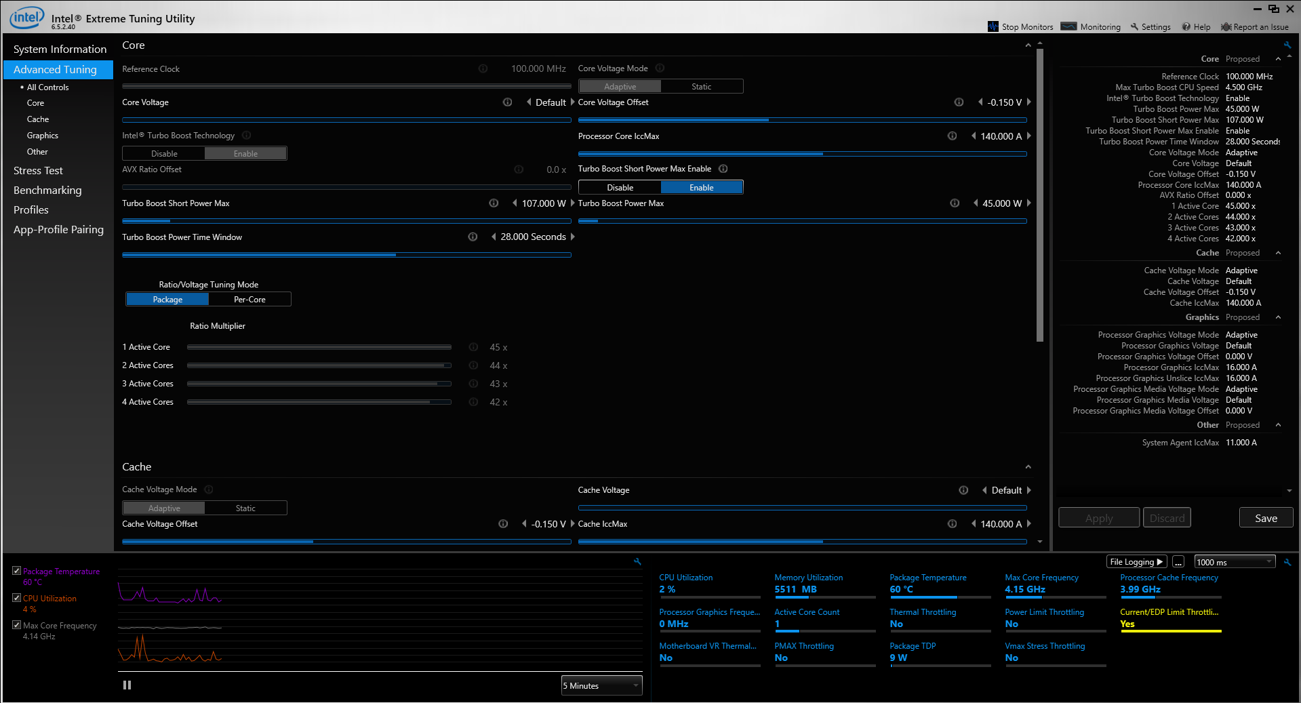Viewport: 1301px width, 703px height.
Task: Collapse the Cache section chevron
Action: pyautogui.click(x=1028, y=467)
